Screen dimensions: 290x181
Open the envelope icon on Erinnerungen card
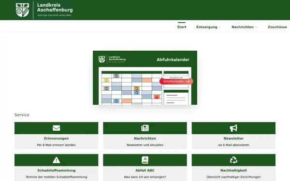56,128
